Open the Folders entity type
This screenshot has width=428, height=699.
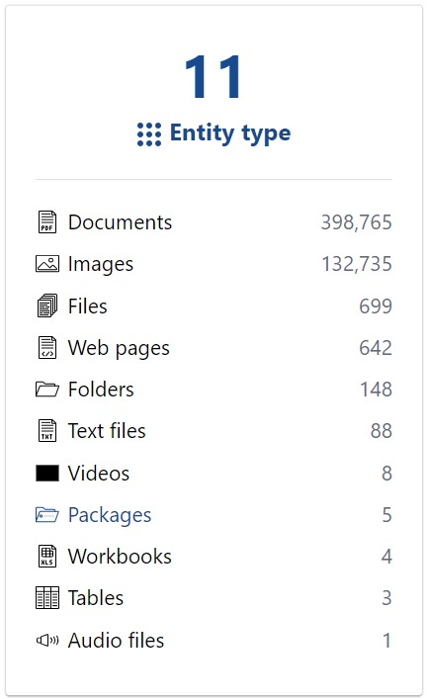pos(101,390)
